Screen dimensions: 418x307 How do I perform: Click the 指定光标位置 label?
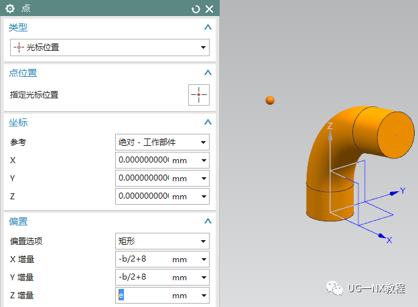(34, 95)
